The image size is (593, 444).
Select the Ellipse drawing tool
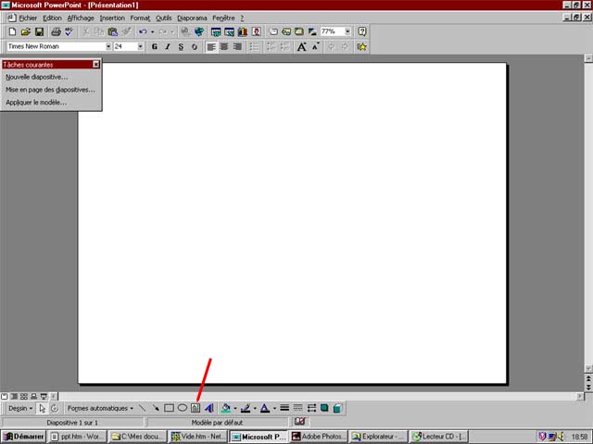(183, 408)
